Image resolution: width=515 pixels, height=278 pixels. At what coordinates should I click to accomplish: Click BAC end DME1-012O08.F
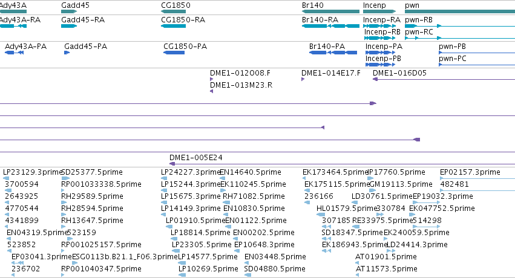(240, 73)
